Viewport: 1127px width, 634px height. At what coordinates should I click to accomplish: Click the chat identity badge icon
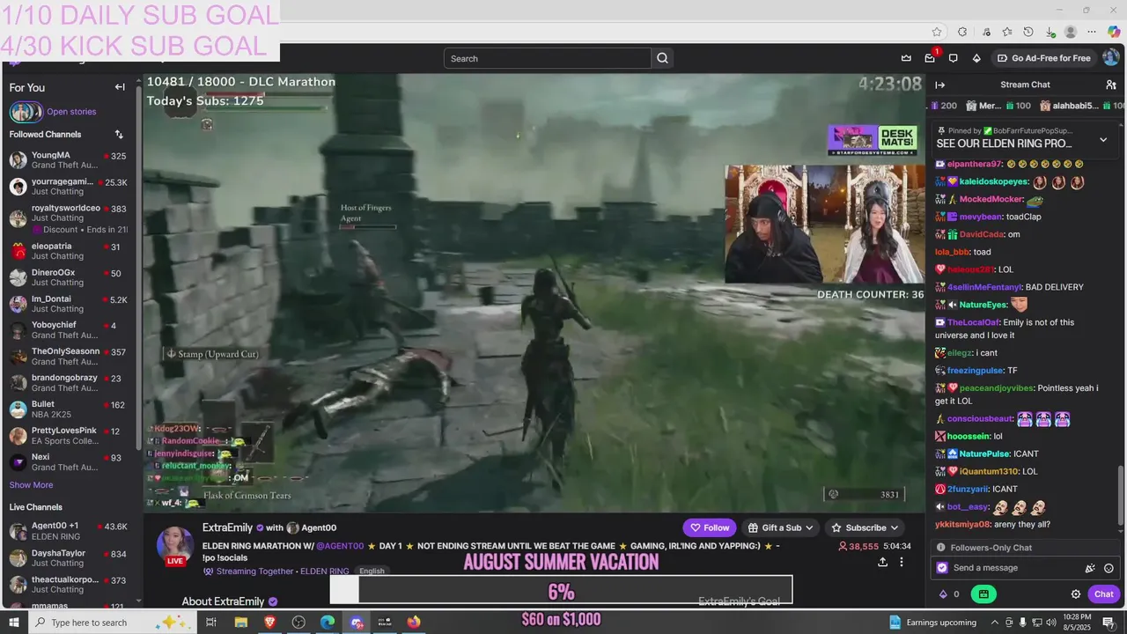pyautogui.click(x=941, y=568)
